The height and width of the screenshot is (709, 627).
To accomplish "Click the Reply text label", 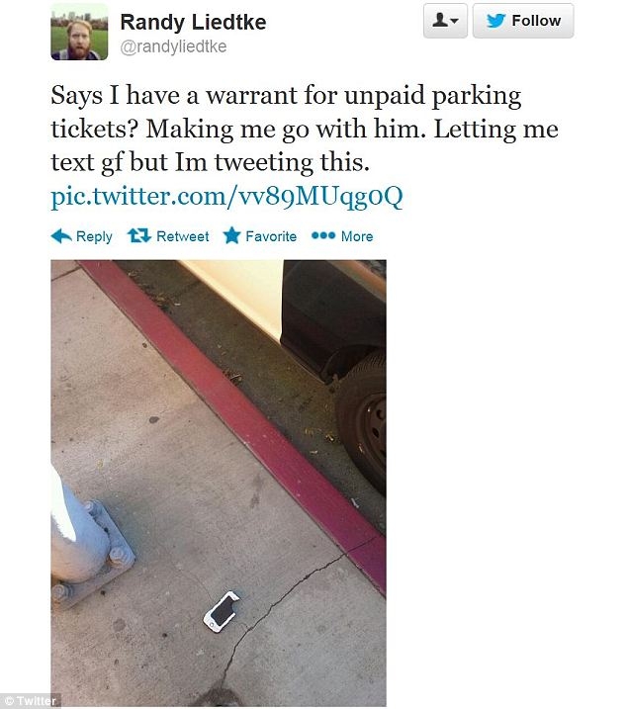I will [94, 236].
